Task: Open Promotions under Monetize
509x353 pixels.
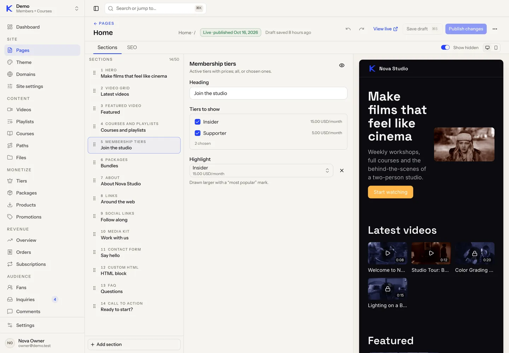Action: (42, 217)
